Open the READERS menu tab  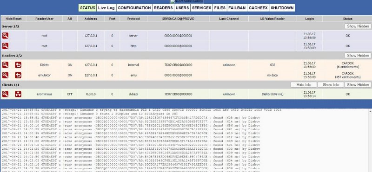[x=163, y=8]
